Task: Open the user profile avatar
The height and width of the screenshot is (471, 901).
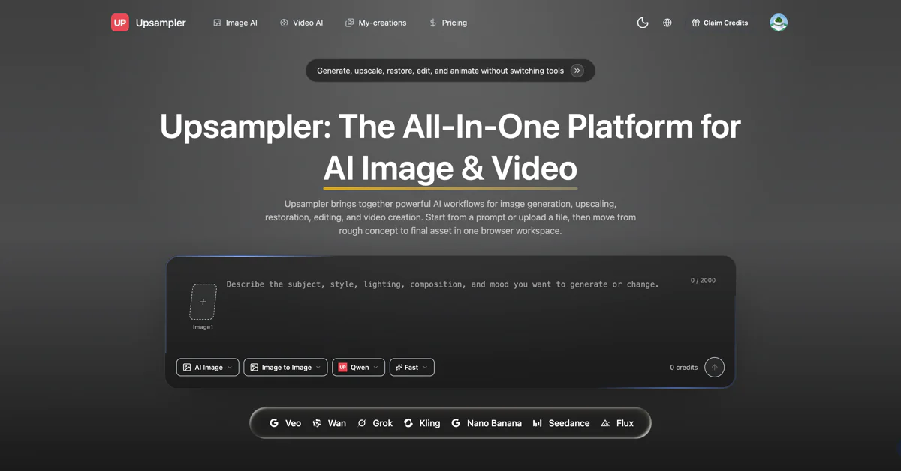Action: (779, 22)
